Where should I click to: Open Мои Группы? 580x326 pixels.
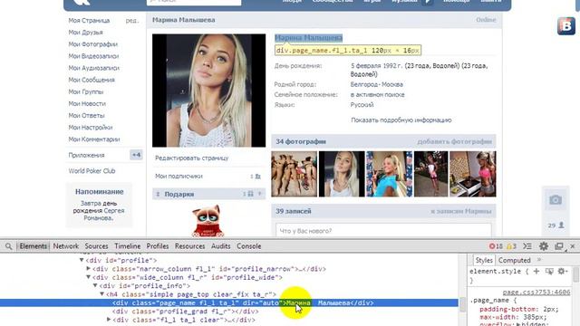pos(86,91)
